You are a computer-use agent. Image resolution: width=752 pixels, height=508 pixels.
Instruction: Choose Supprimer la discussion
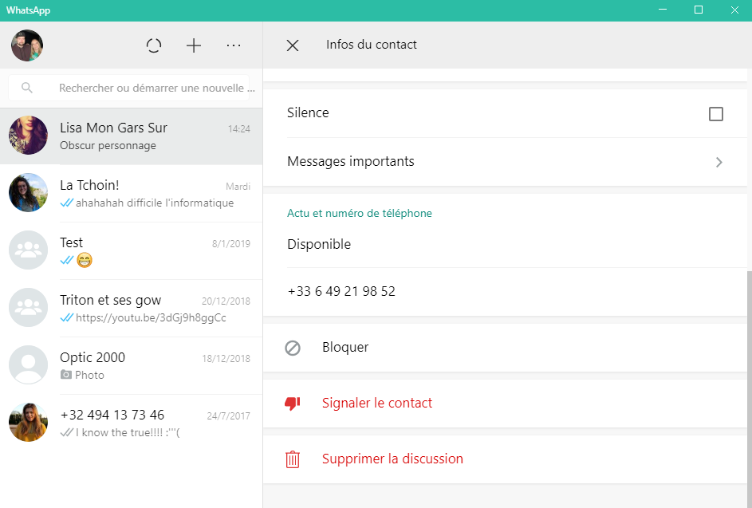[392, 459]
